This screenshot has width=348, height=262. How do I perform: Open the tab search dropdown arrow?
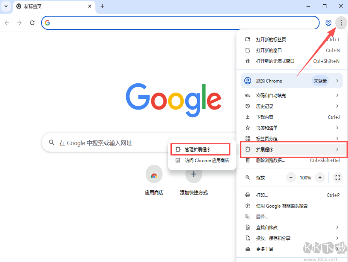[6, 6]
